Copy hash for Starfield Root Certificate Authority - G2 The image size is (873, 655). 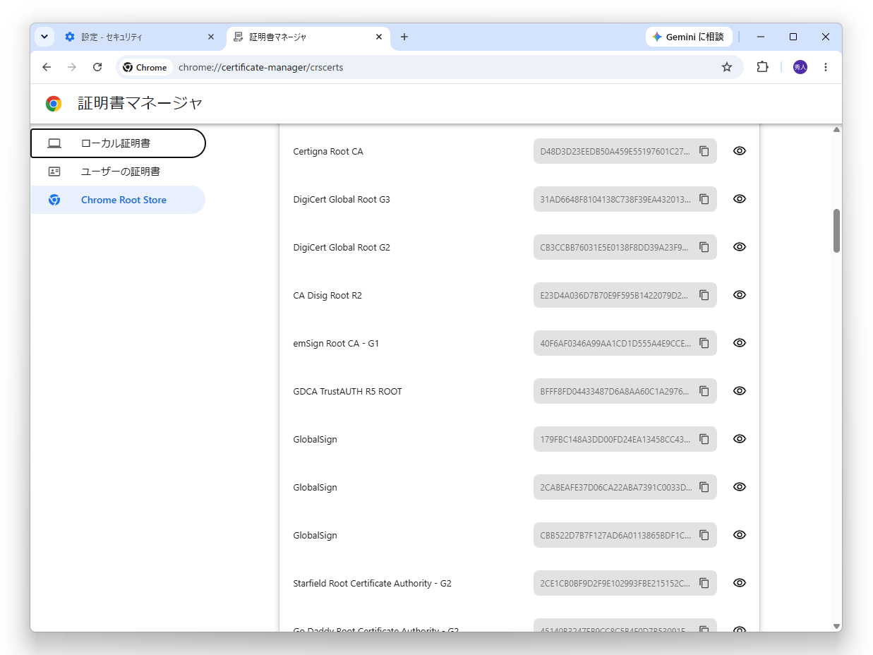pos(704,583)
